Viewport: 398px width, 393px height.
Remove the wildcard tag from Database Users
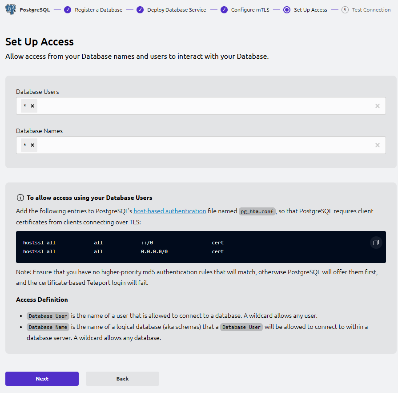click(x=32, y=106)
